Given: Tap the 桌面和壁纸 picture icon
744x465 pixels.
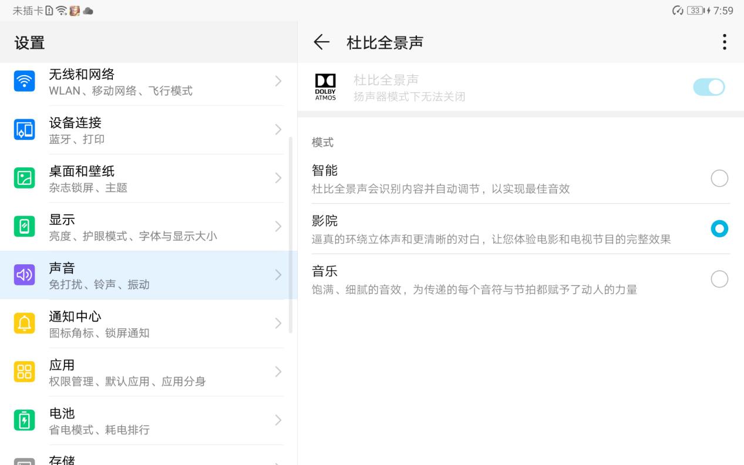Looking at the screenshot, I should (x=25, y=178).
